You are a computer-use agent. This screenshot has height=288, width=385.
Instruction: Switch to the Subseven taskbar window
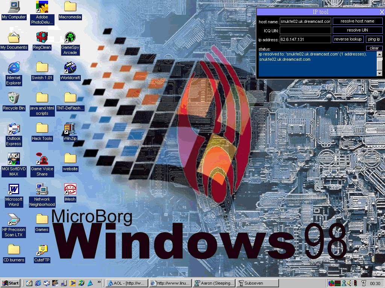pyautogui.click(x=258, y=283)
